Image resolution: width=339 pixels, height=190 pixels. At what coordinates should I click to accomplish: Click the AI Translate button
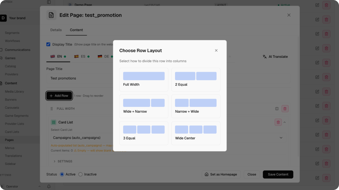(275, 57)
